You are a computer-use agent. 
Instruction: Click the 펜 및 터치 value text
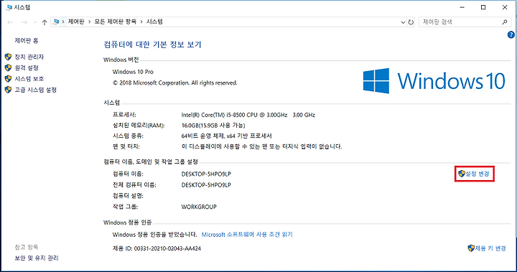click(x=262, y=146)
